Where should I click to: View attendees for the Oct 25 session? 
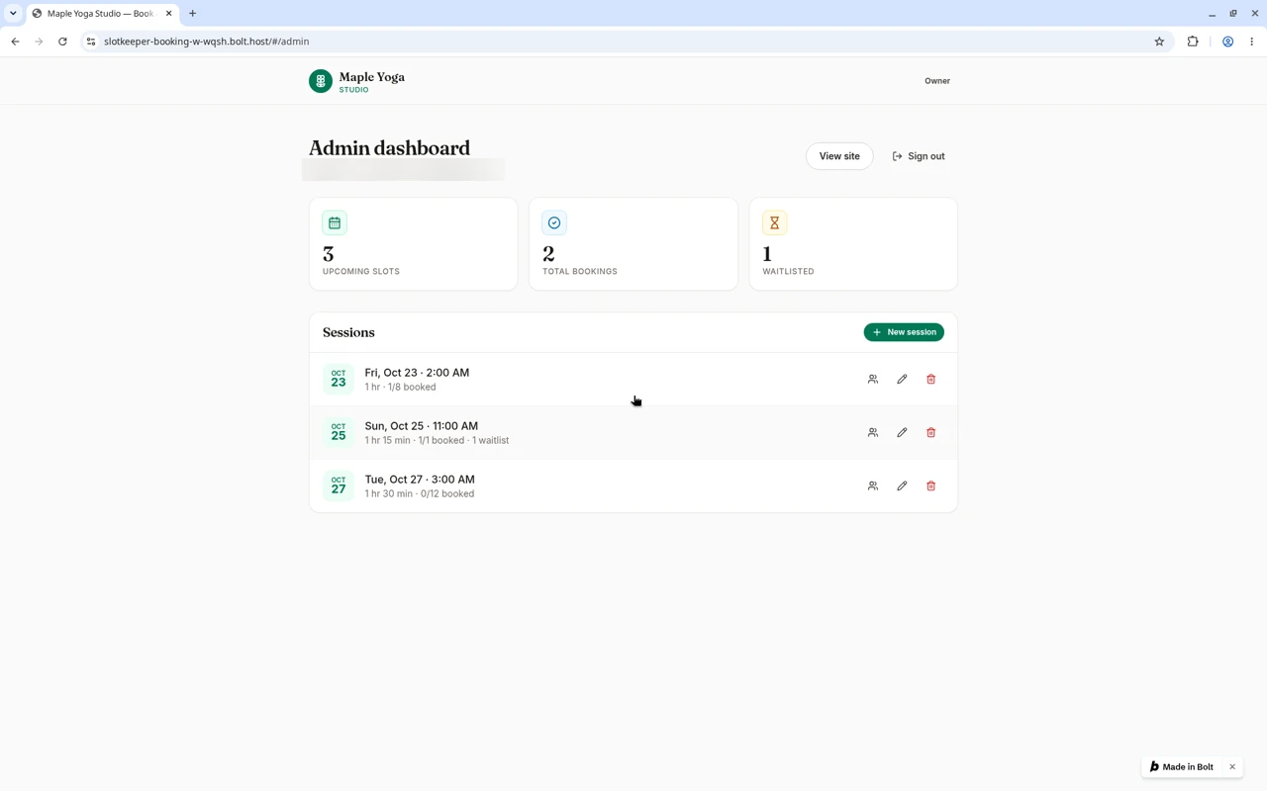[873, 433]
